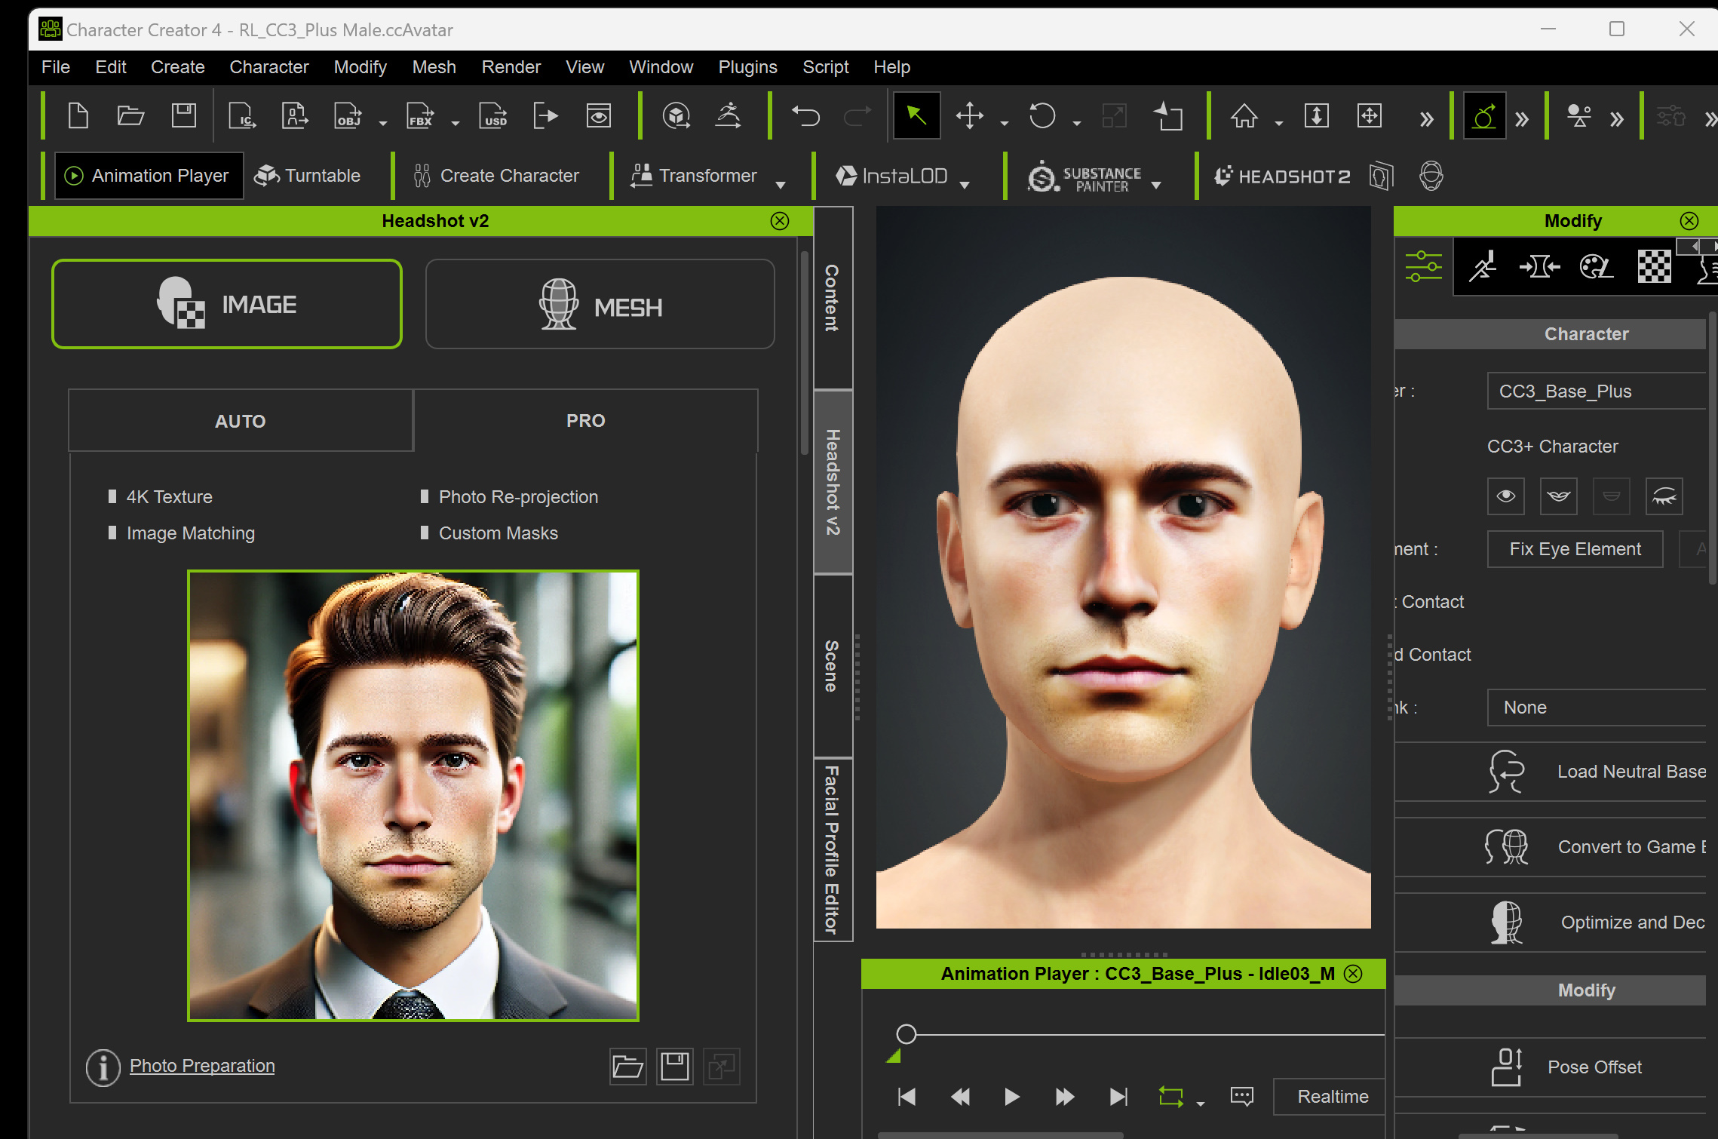Toggle the eyelash visibility icon

point(1664,496)
